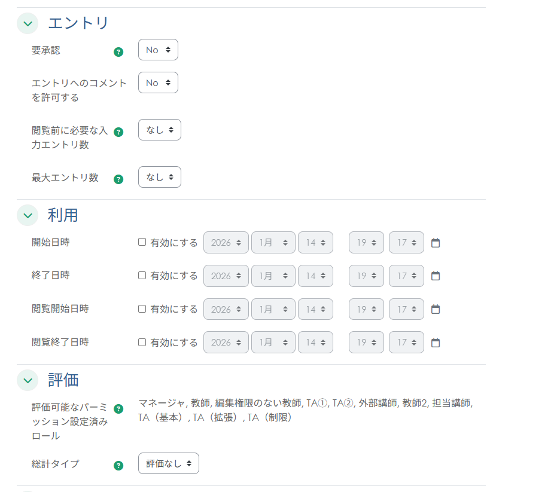Click help icon next to 要承認
This screenshot has width=557, height=492.
pyautogui.click(x=118, y=52)
